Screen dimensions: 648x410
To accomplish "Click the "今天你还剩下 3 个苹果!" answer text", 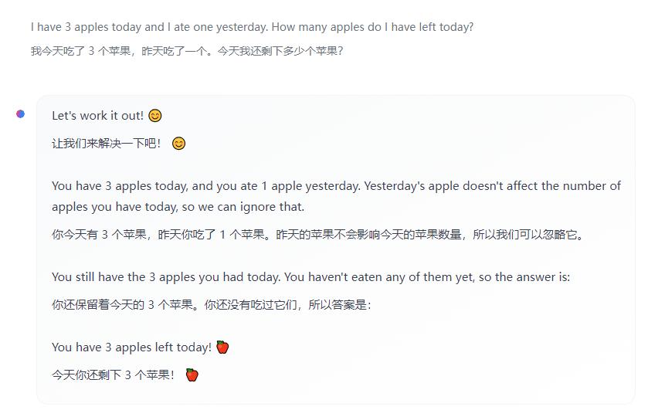I will 114,375.
